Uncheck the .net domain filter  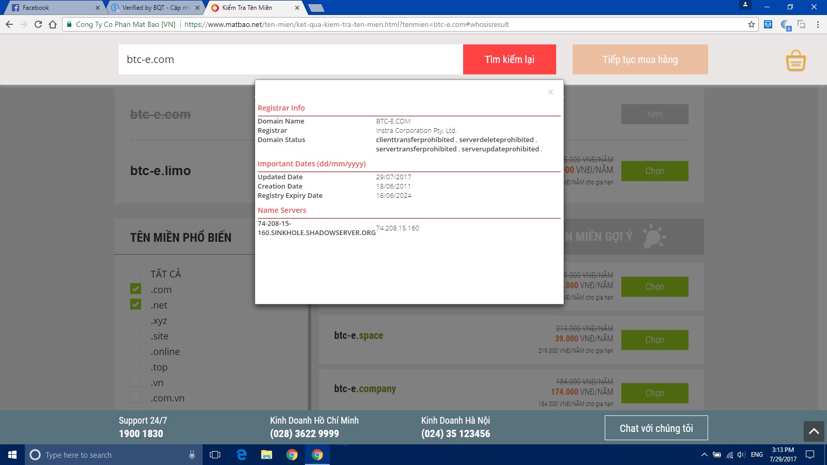(x=135, y=304)
